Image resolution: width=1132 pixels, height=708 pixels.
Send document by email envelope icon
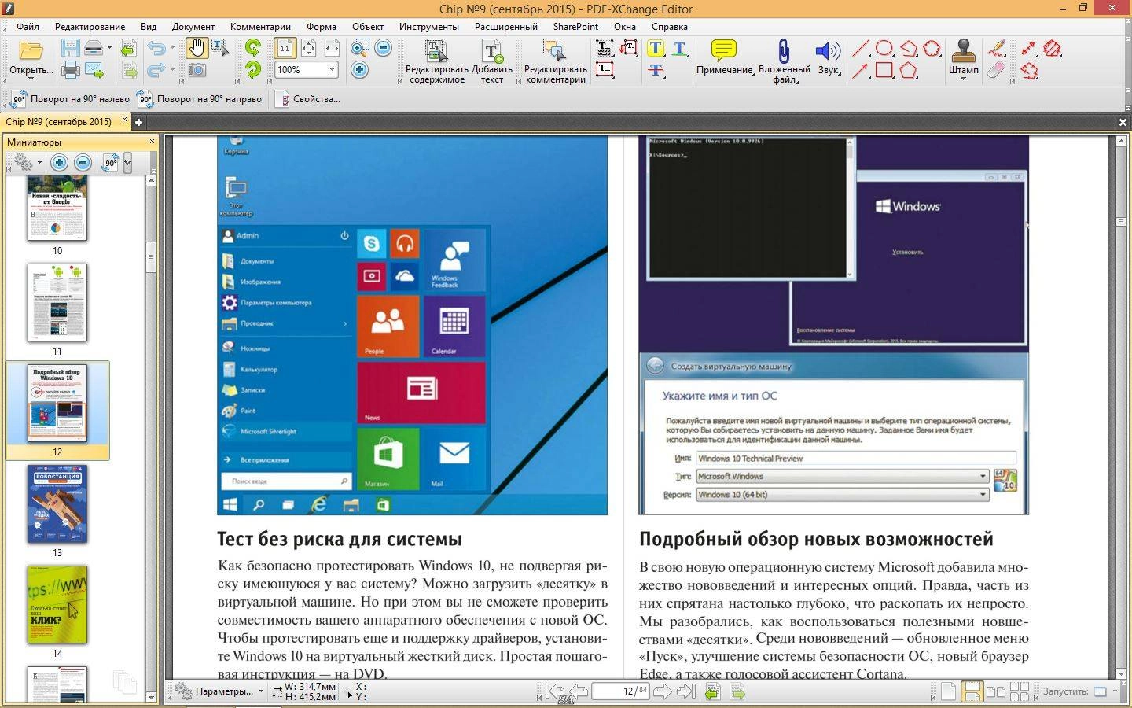pos(94,70)
